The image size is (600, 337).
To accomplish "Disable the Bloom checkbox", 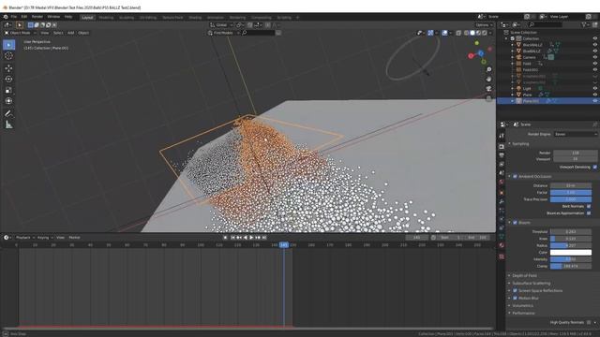I will pos(515,223).
